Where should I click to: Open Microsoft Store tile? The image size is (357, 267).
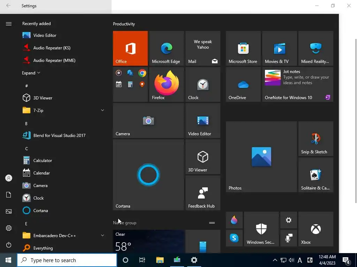click(x=243, y=48)
